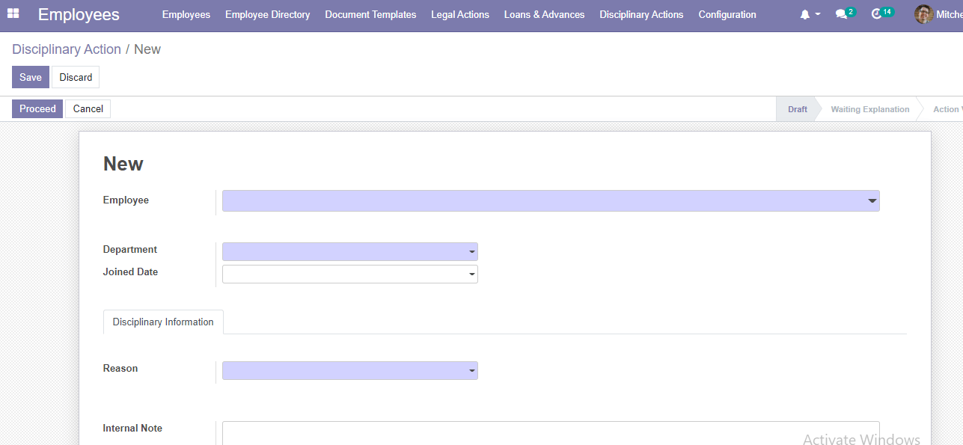Image resolution: width=963 pixels, height=445 pixels.
Task: Select the Disciplinary Information tab
Action: pyautogui.click(x=163, y=322)
